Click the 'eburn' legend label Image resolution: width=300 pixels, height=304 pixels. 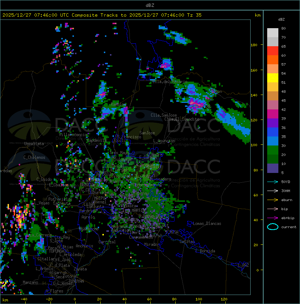pos(287,200)
